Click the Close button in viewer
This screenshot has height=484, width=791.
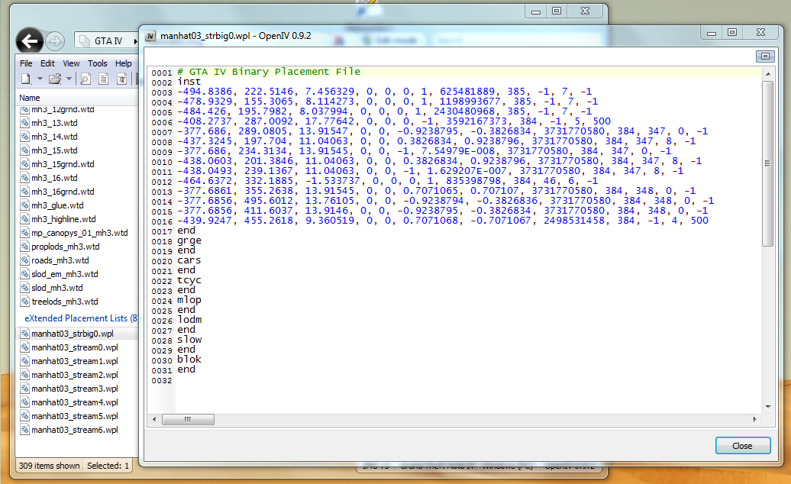pos(741,446)
